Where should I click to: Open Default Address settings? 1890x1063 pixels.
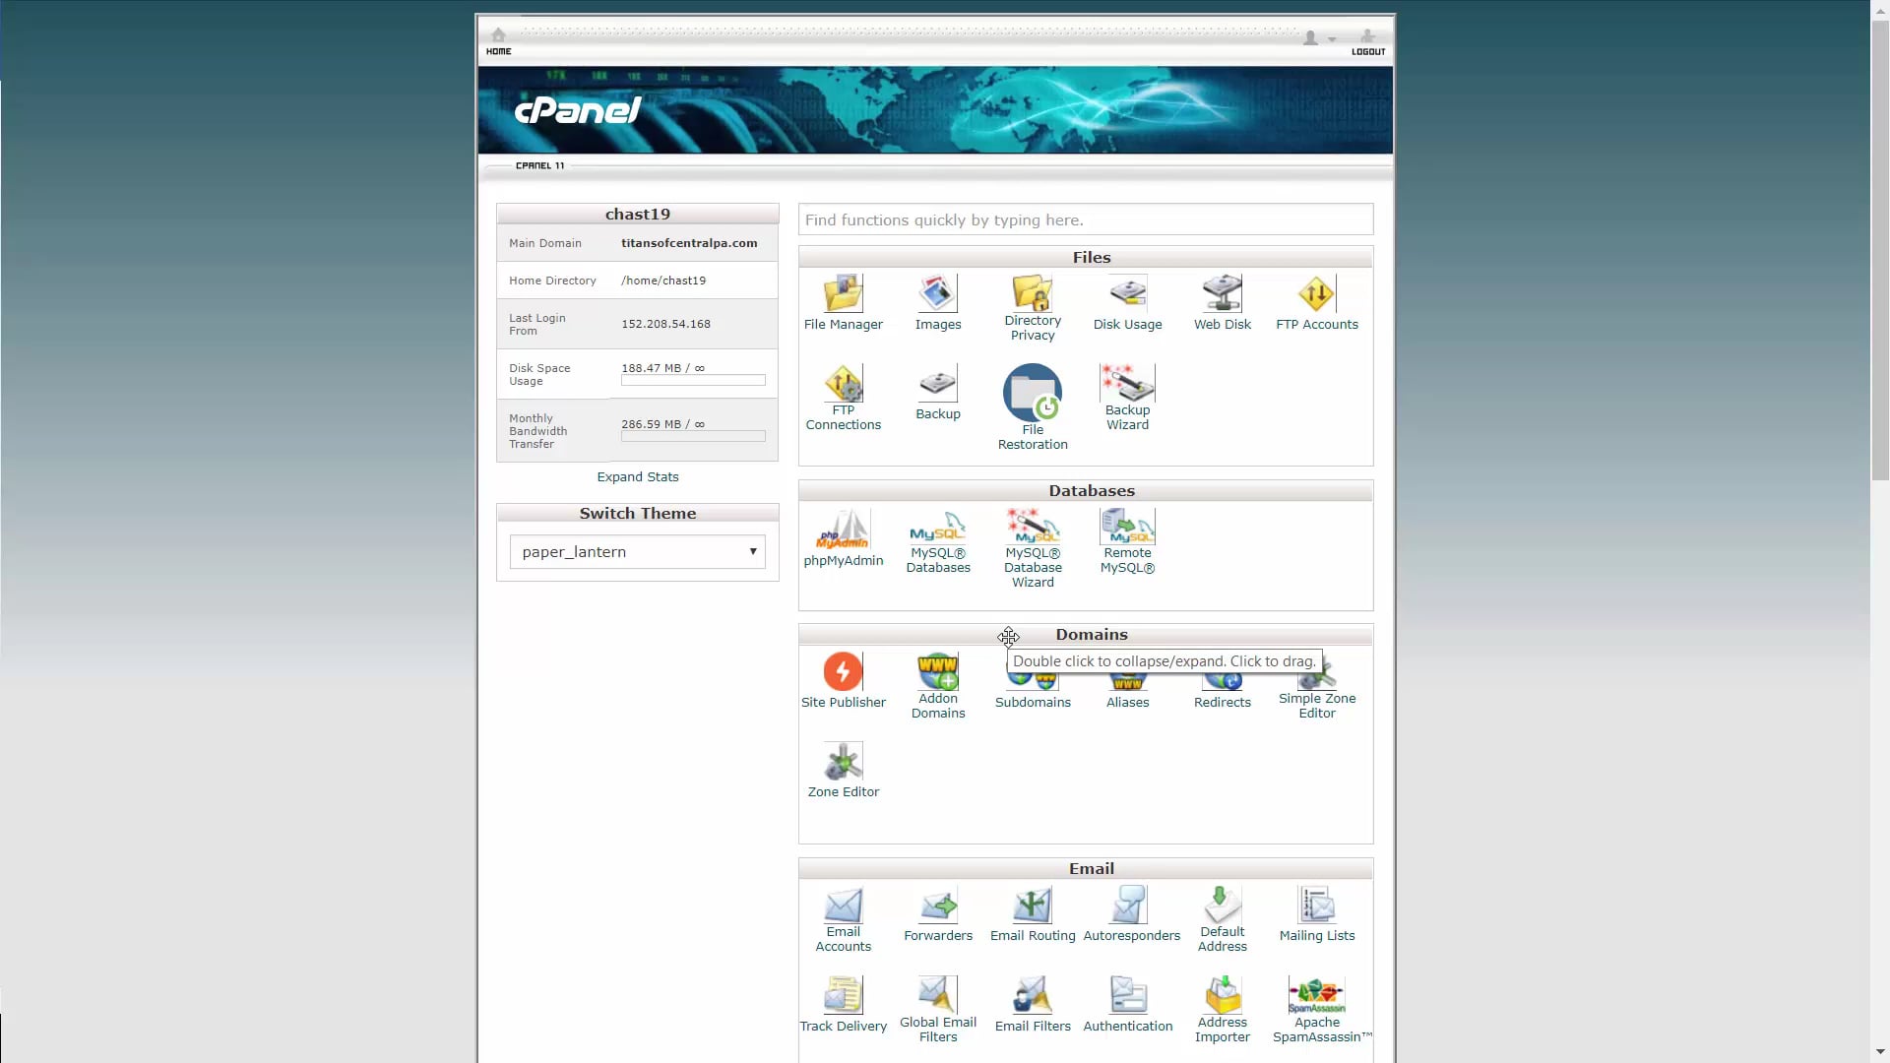(1222, 920)
